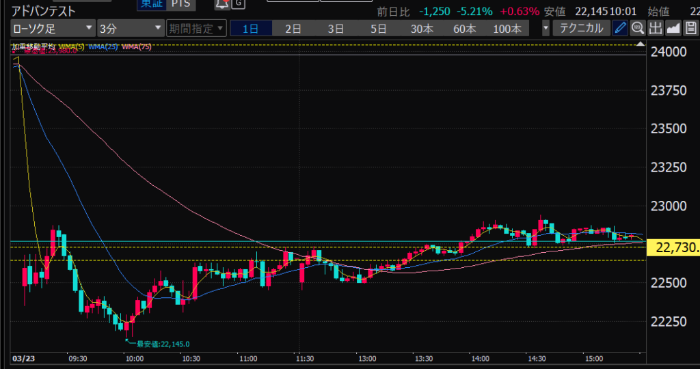
Task: Click the WMA(25) legend label
Action: (x=102, y=46)
